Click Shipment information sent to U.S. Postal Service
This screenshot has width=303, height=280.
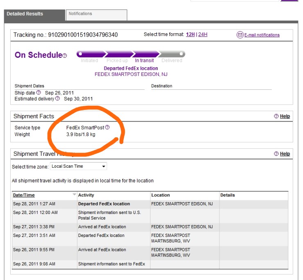tap(109, 215)
